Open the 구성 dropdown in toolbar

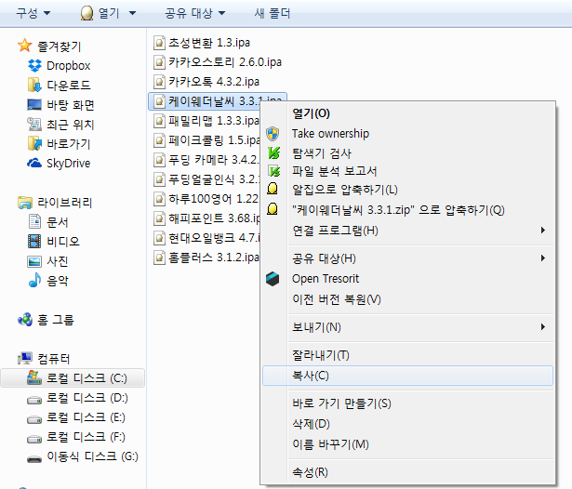coord(33,14)
